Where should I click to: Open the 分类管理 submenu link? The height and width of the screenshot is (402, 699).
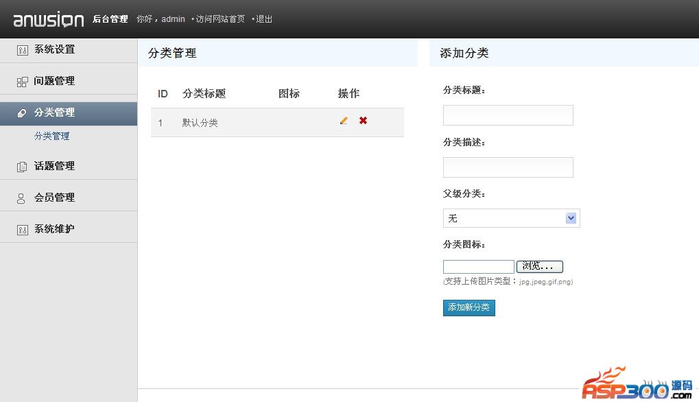(x=51, y=136)
